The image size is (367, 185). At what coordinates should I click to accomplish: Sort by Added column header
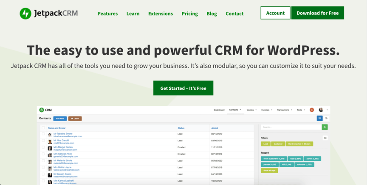pyautogui.click(x=215, y=128)
